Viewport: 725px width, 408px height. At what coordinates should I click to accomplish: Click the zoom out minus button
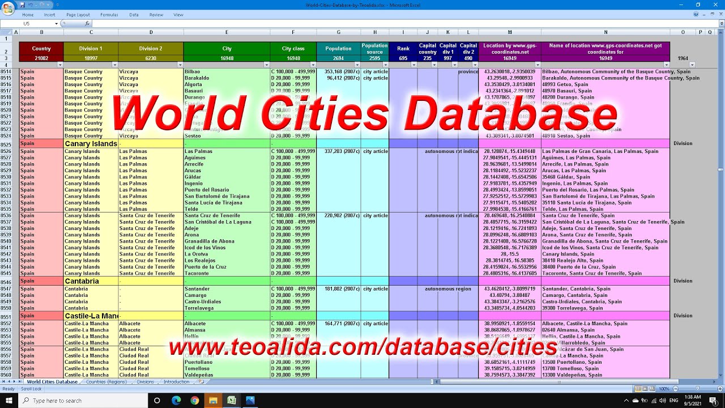point(675,389)
